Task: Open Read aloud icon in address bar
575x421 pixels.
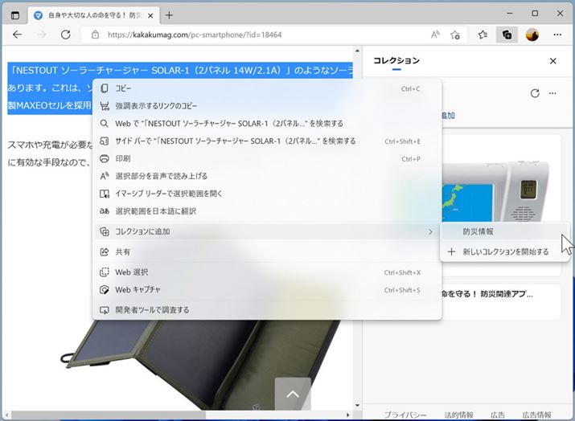Action: point(435,35)
